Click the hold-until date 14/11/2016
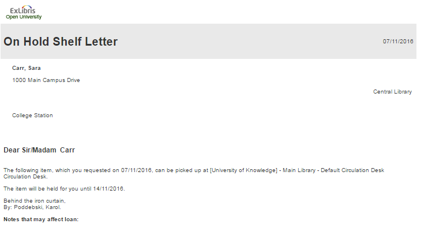The width and height of the screenshot is (428, 231). (108, 189)
